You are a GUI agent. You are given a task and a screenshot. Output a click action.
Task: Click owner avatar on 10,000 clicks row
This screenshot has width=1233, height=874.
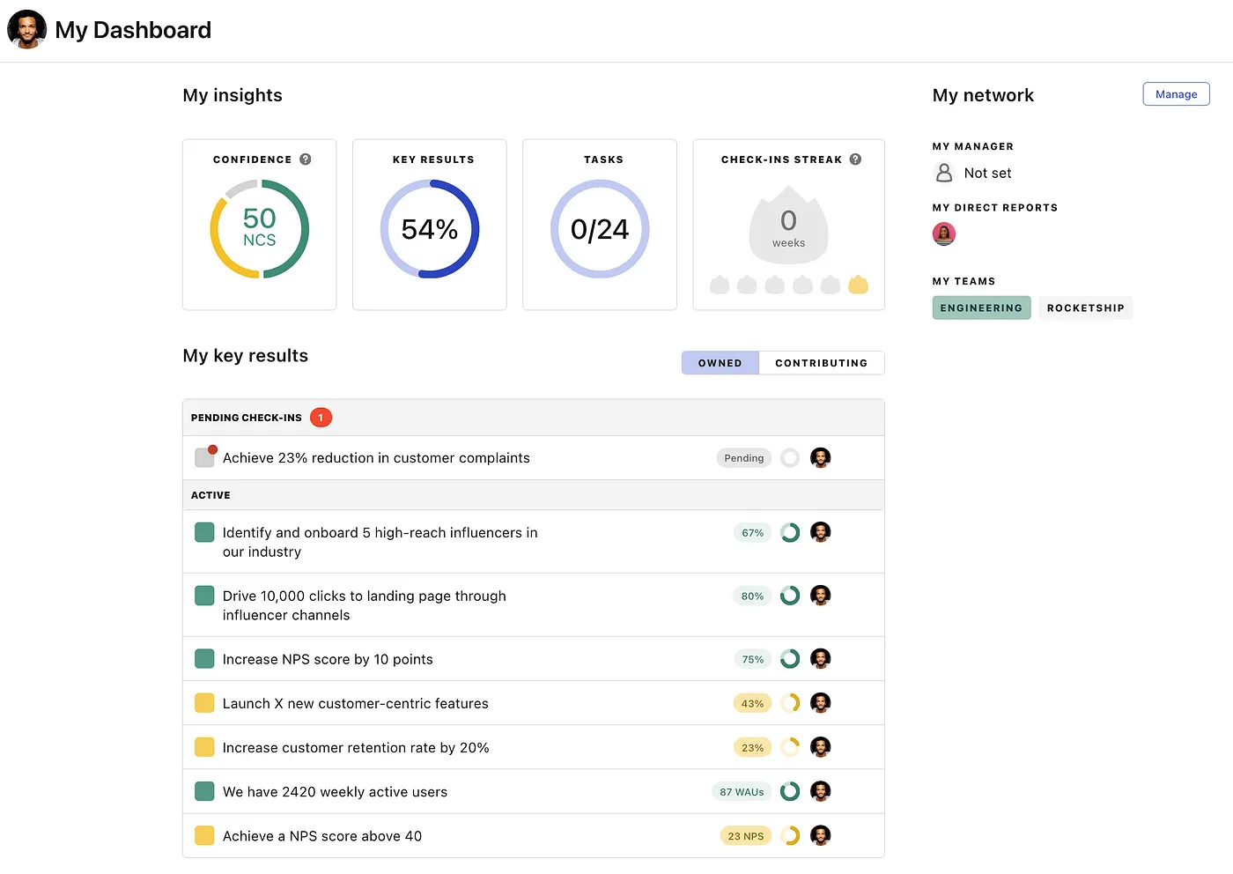tap(820, 596)
